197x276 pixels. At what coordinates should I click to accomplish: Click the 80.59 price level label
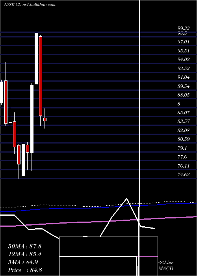pos(184,139)
